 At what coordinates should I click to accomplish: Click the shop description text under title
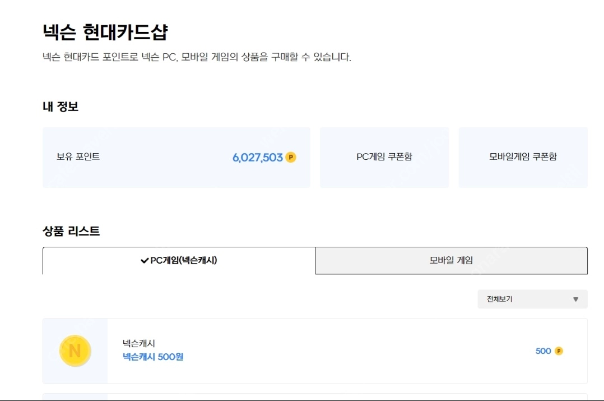point(197,57)
